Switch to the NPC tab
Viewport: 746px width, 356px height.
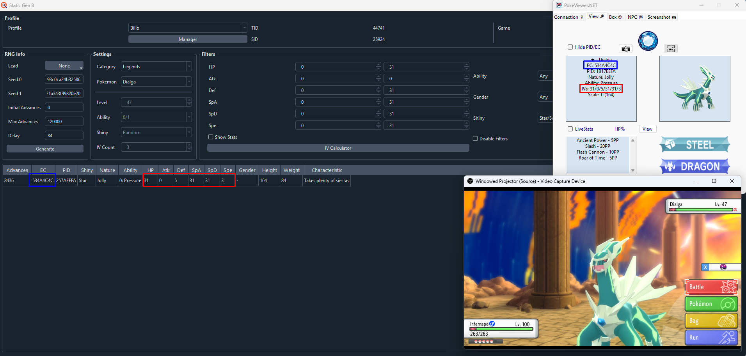635,17
